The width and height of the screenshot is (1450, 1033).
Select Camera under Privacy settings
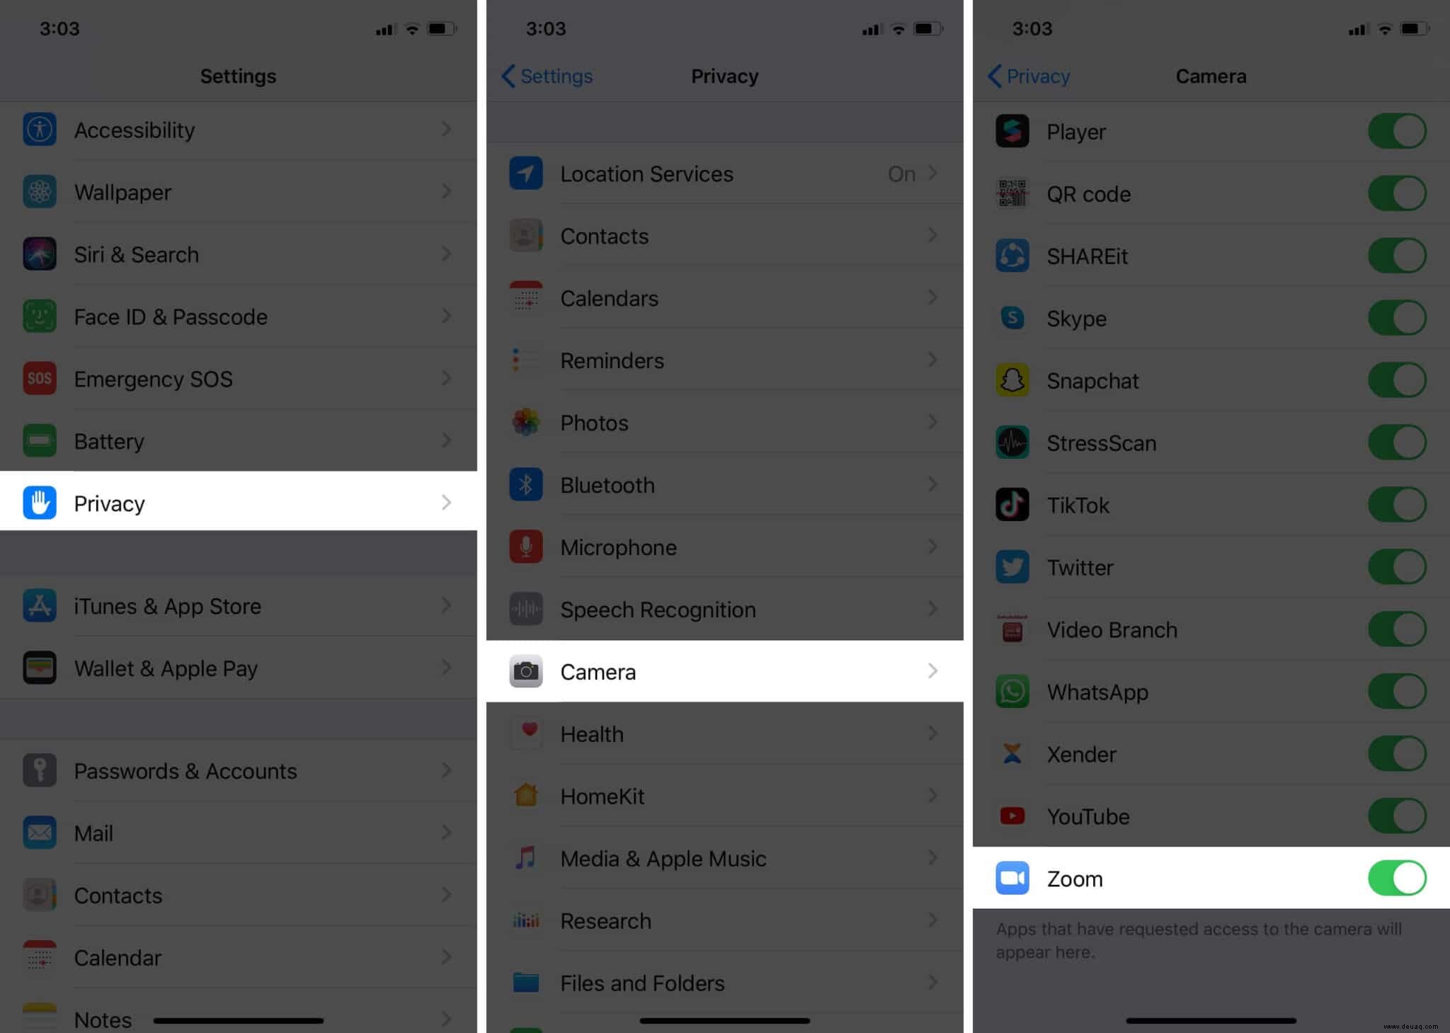(724, 670)
